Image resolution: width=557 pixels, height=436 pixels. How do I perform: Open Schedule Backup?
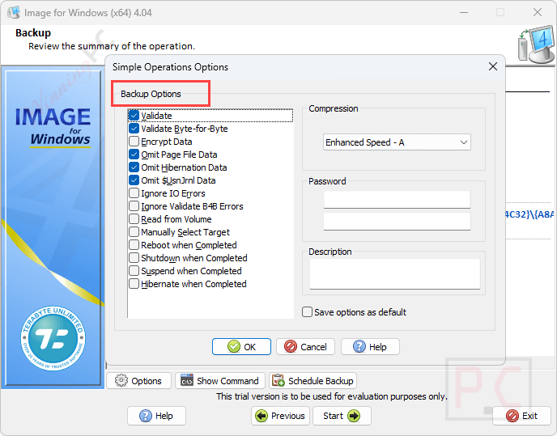pos(313,381)
